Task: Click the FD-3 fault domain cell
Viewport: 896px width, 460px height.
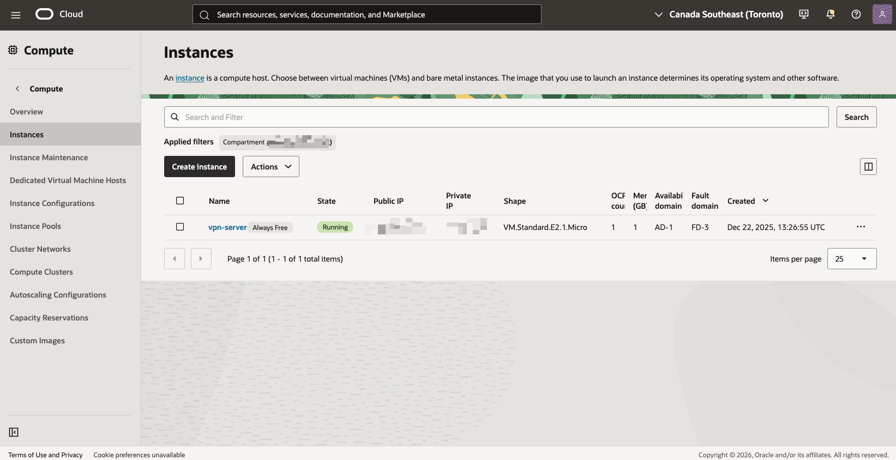Action: [x=700, y=227]
